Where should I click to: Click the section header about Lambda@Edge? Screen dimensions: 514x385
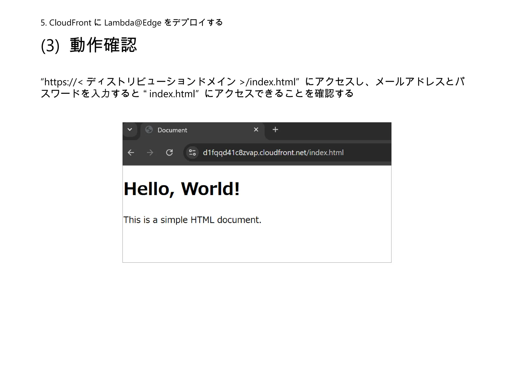point(132,23)
